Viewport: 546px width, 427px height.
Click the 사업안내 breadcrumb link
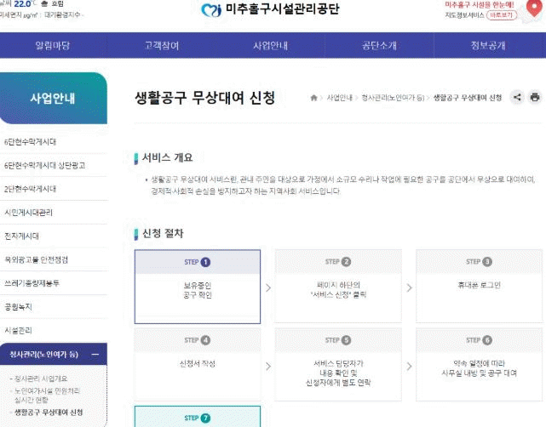coord(339,99)
